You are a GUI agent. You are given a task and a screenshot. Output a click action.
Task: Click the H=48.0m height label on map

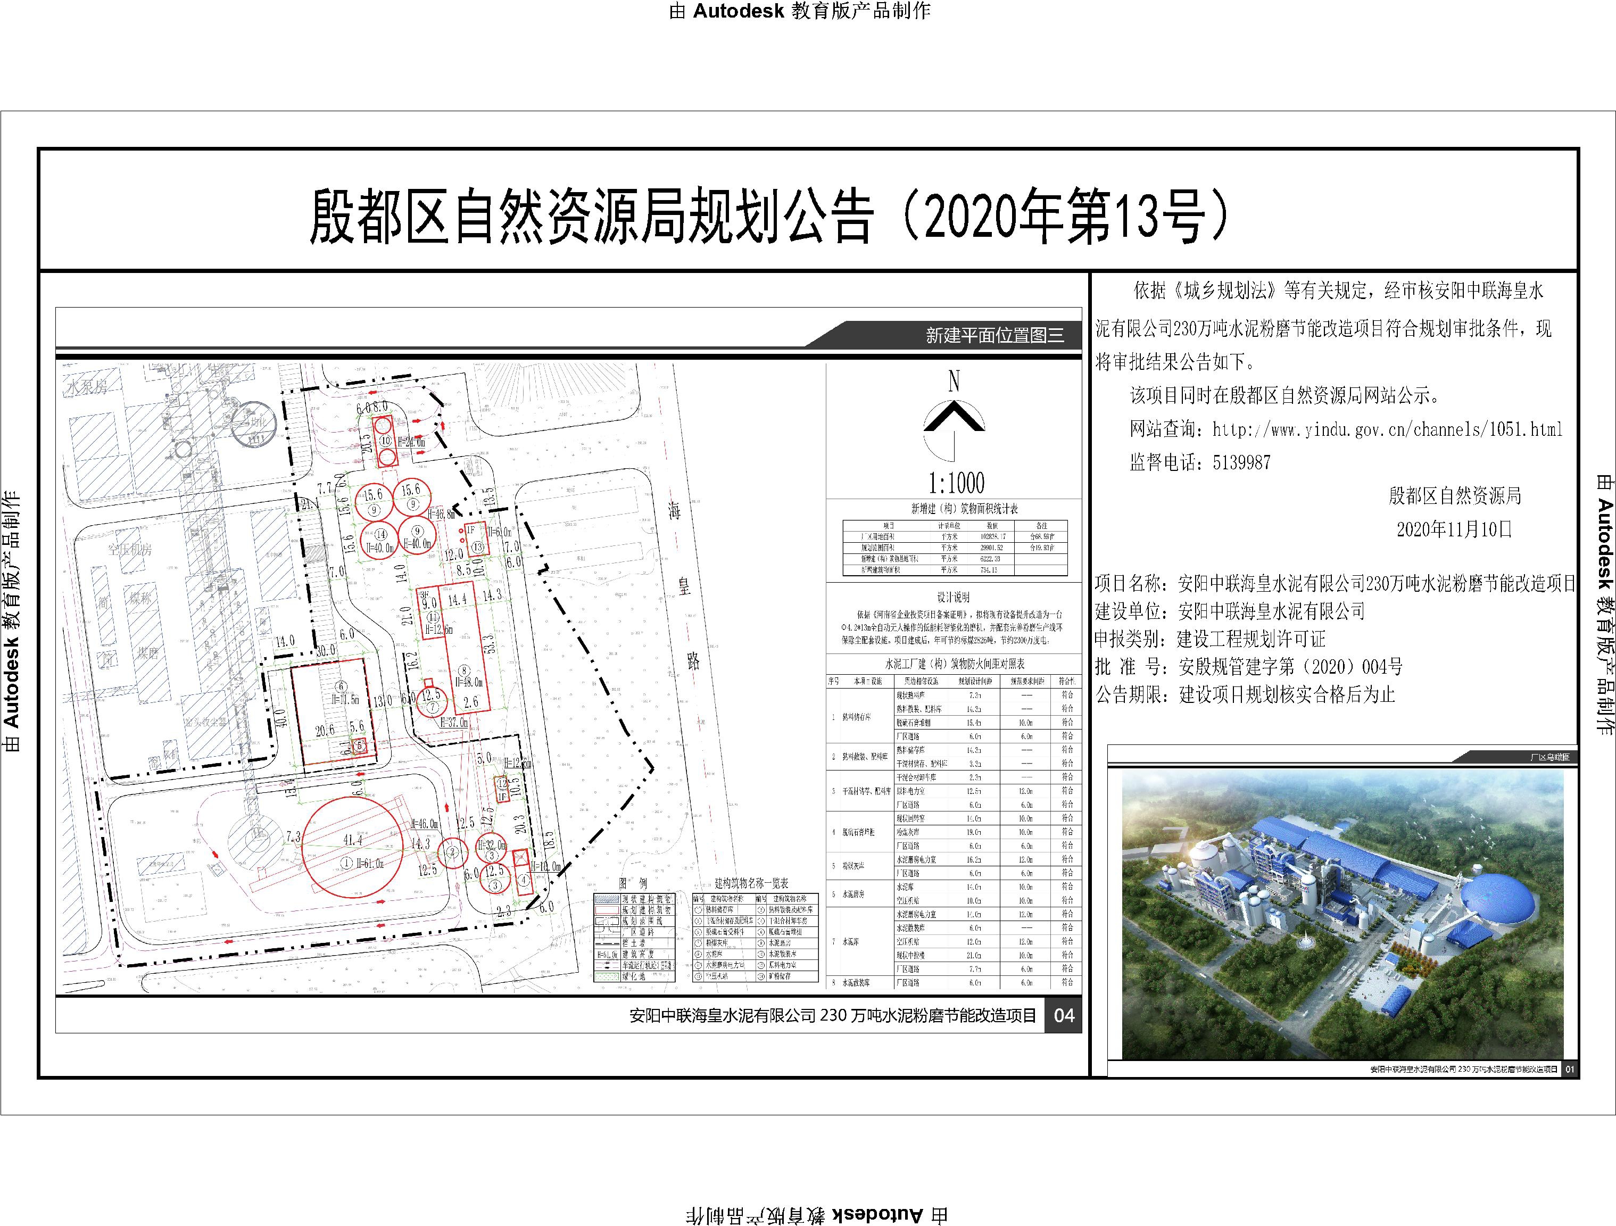tap(468, 682)
